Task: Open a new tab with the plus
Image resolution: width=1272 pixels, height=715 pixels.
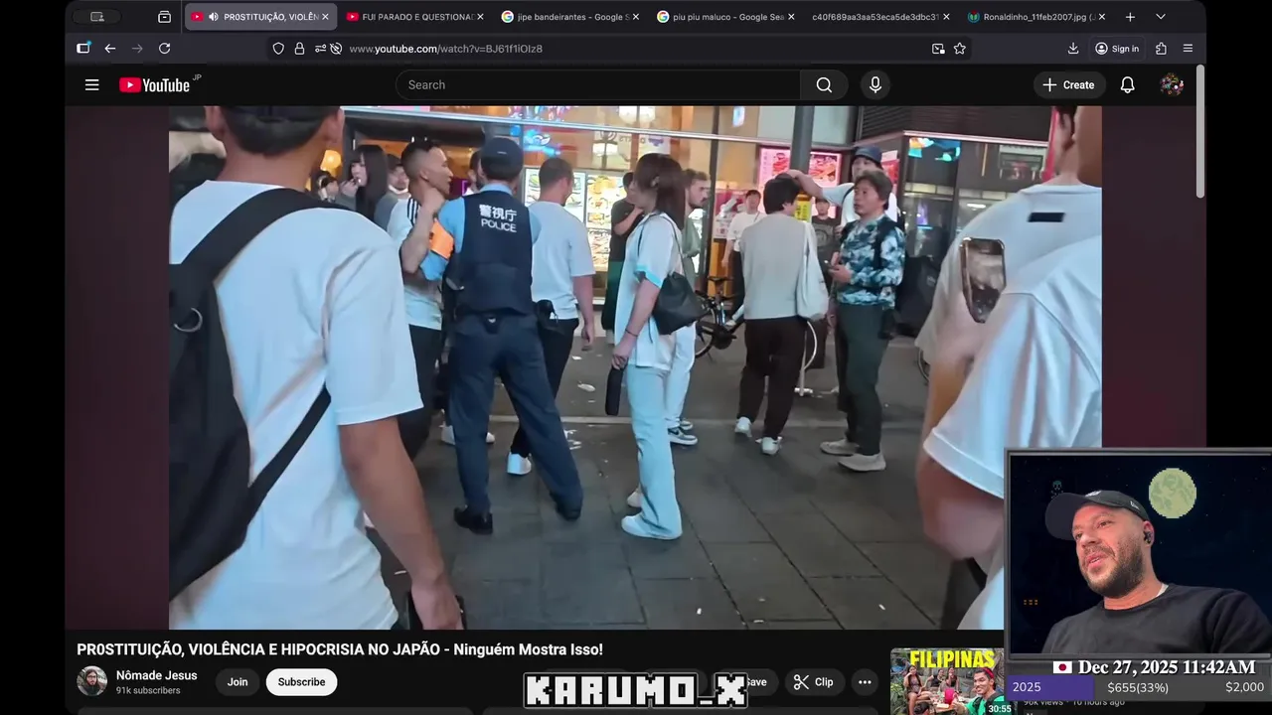Action: pyautogui.click(x=1130, y=17)
